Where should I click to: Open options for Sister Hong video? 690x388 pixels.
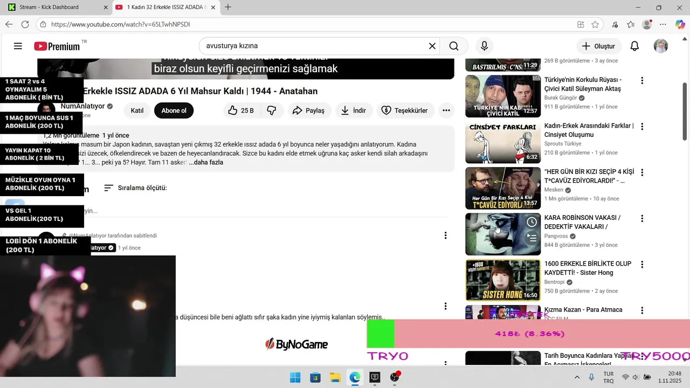(x=642, y=265)
